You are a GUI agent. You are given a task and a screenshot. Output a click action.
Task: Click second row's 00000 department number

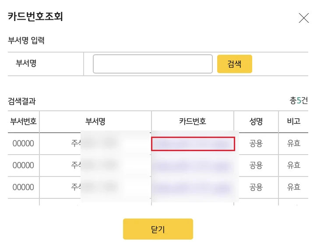(23, 165)
